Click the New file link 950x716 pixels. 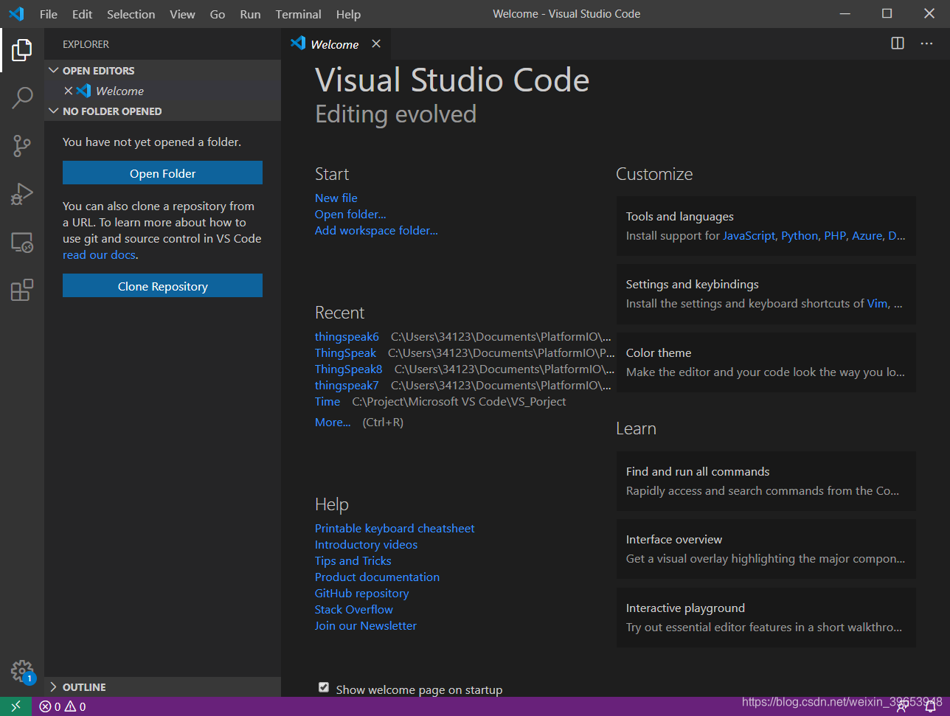(336, 198)
